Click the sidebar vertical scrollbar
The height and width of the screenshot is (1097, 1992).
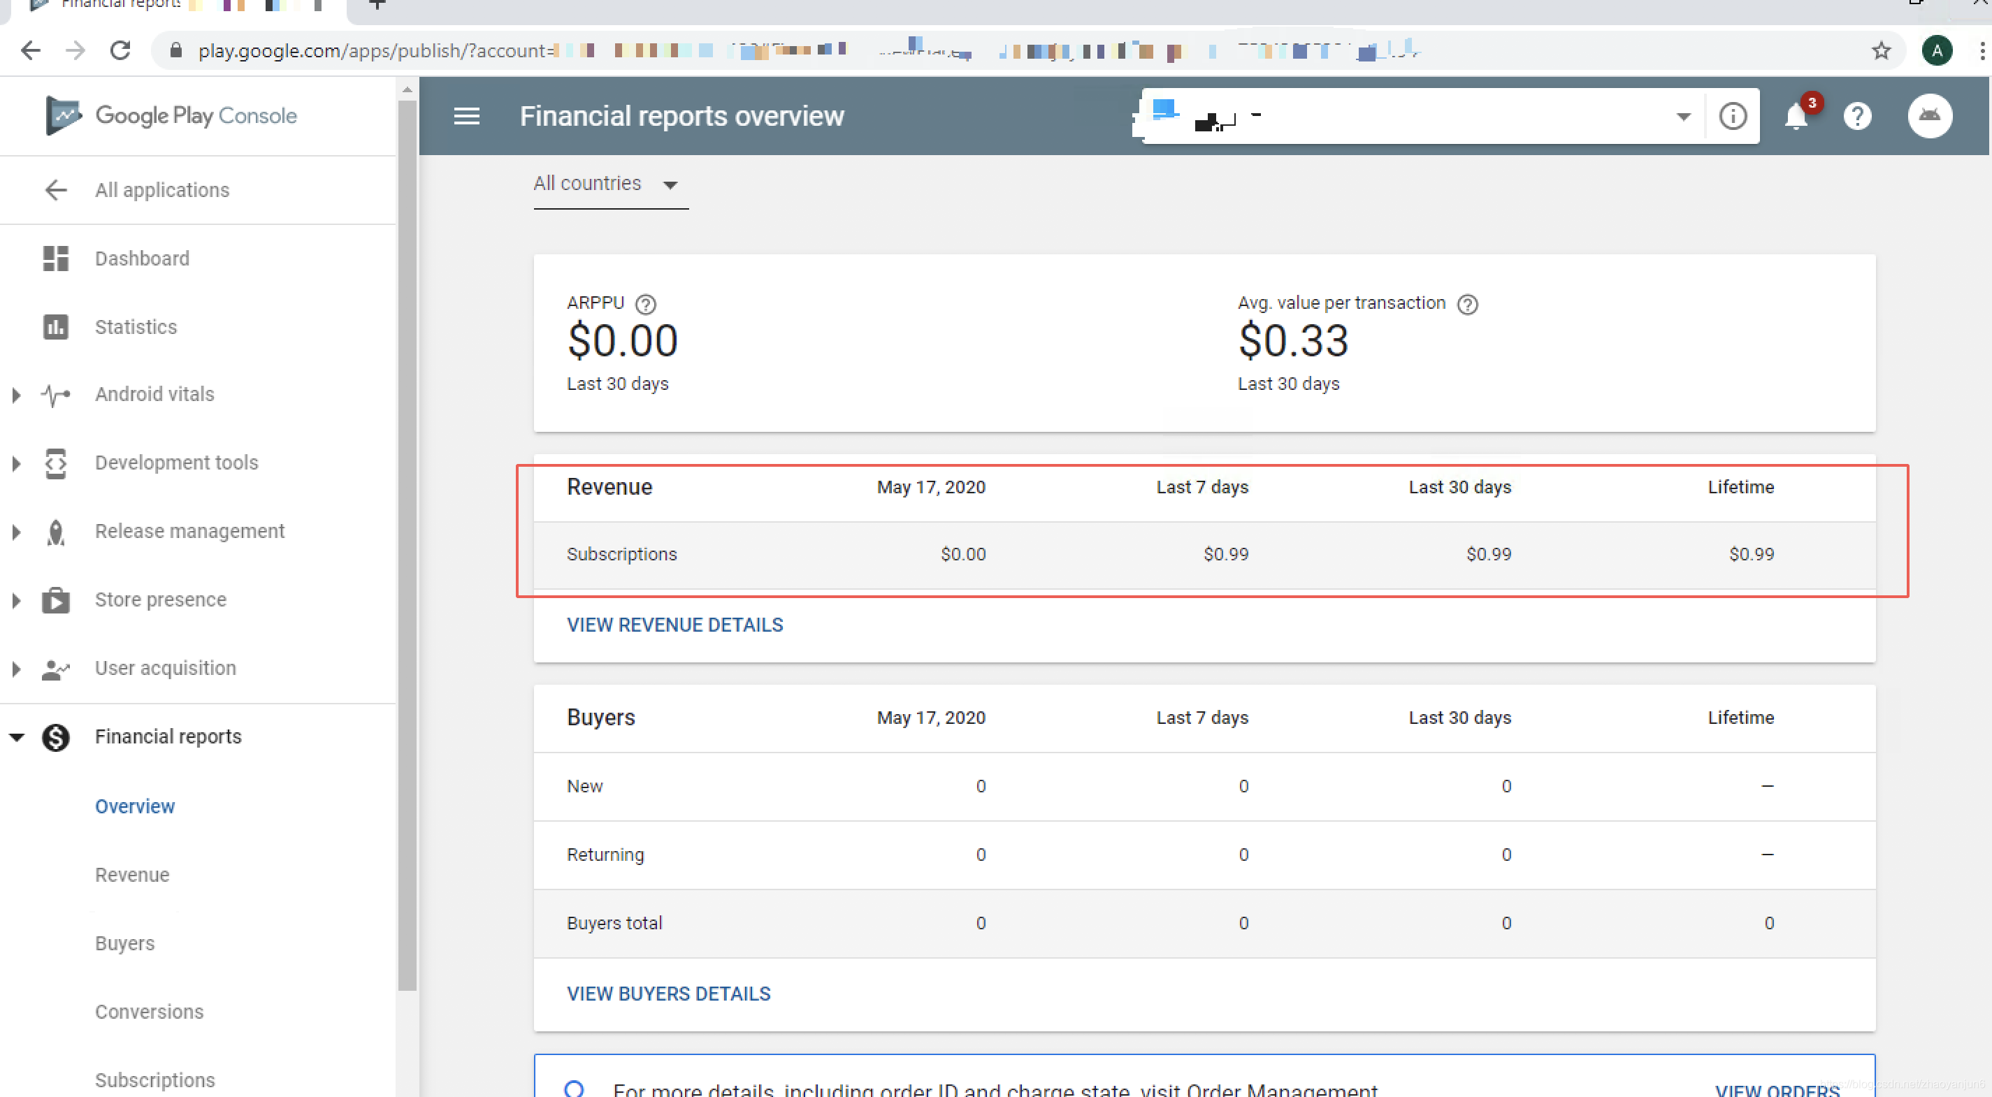[407, 541]
